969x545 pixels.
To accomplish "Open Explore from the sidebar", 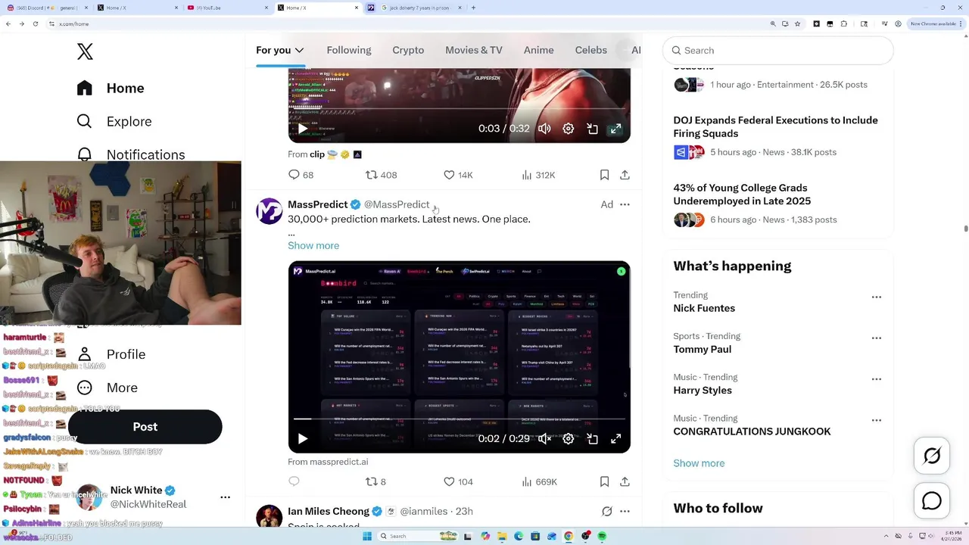I will (114, 121).
